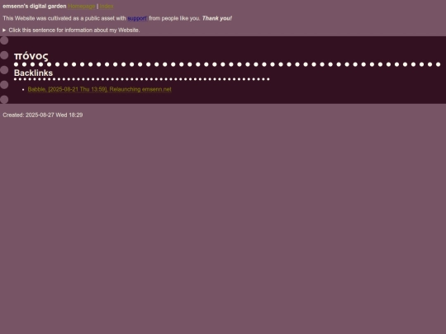Screen dimensions: 446x334
Task: Click the 'emsenn's digital garden' site title
Action: [35, 7]
